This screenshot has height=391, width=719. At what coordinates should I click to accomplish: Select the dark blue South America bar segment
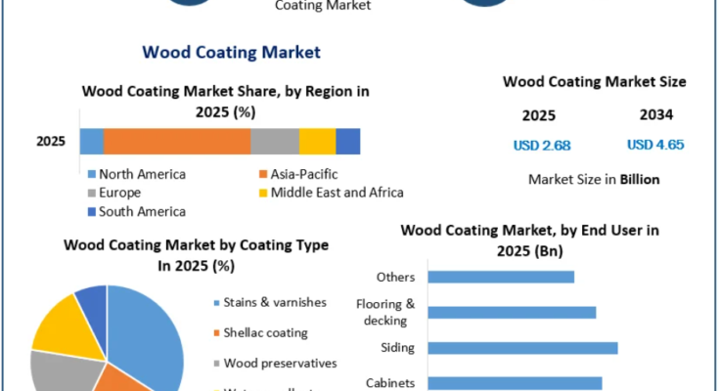(x=348, y=141)
